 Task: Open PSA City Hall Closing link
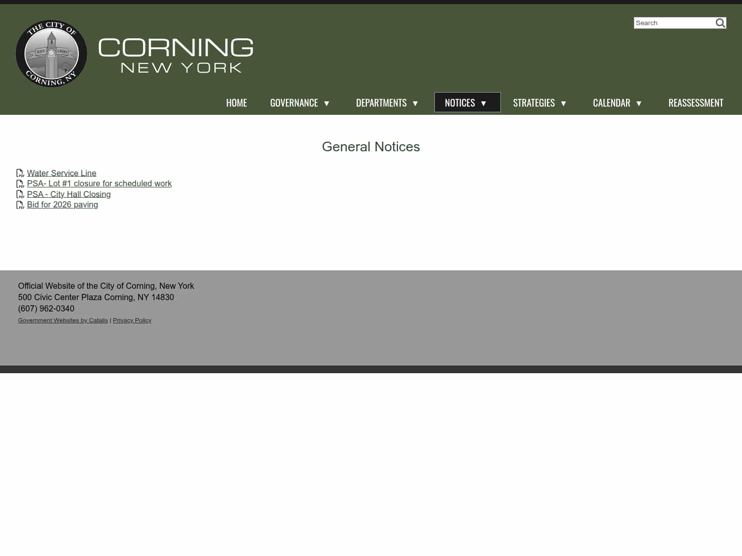click(x=69, y=194)
